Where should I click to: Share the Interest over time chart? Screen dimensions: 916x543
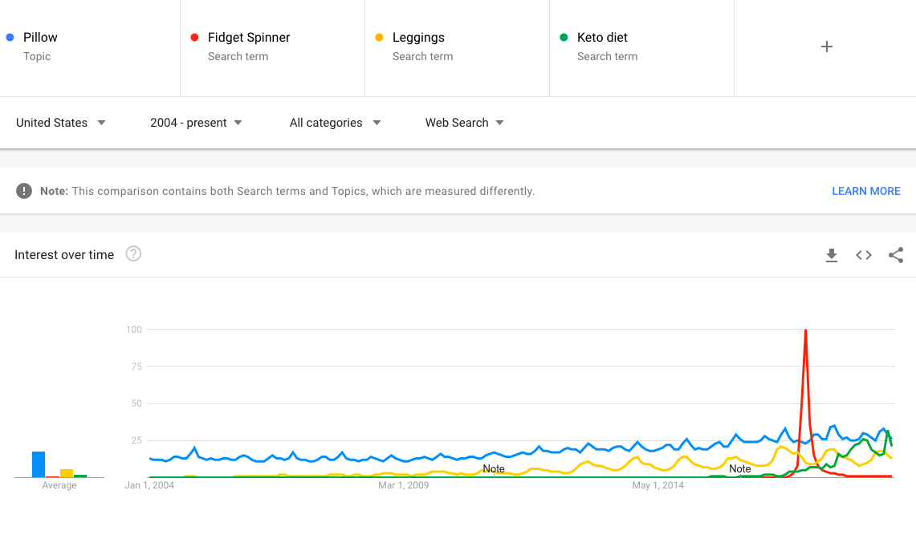coord(896,255)
